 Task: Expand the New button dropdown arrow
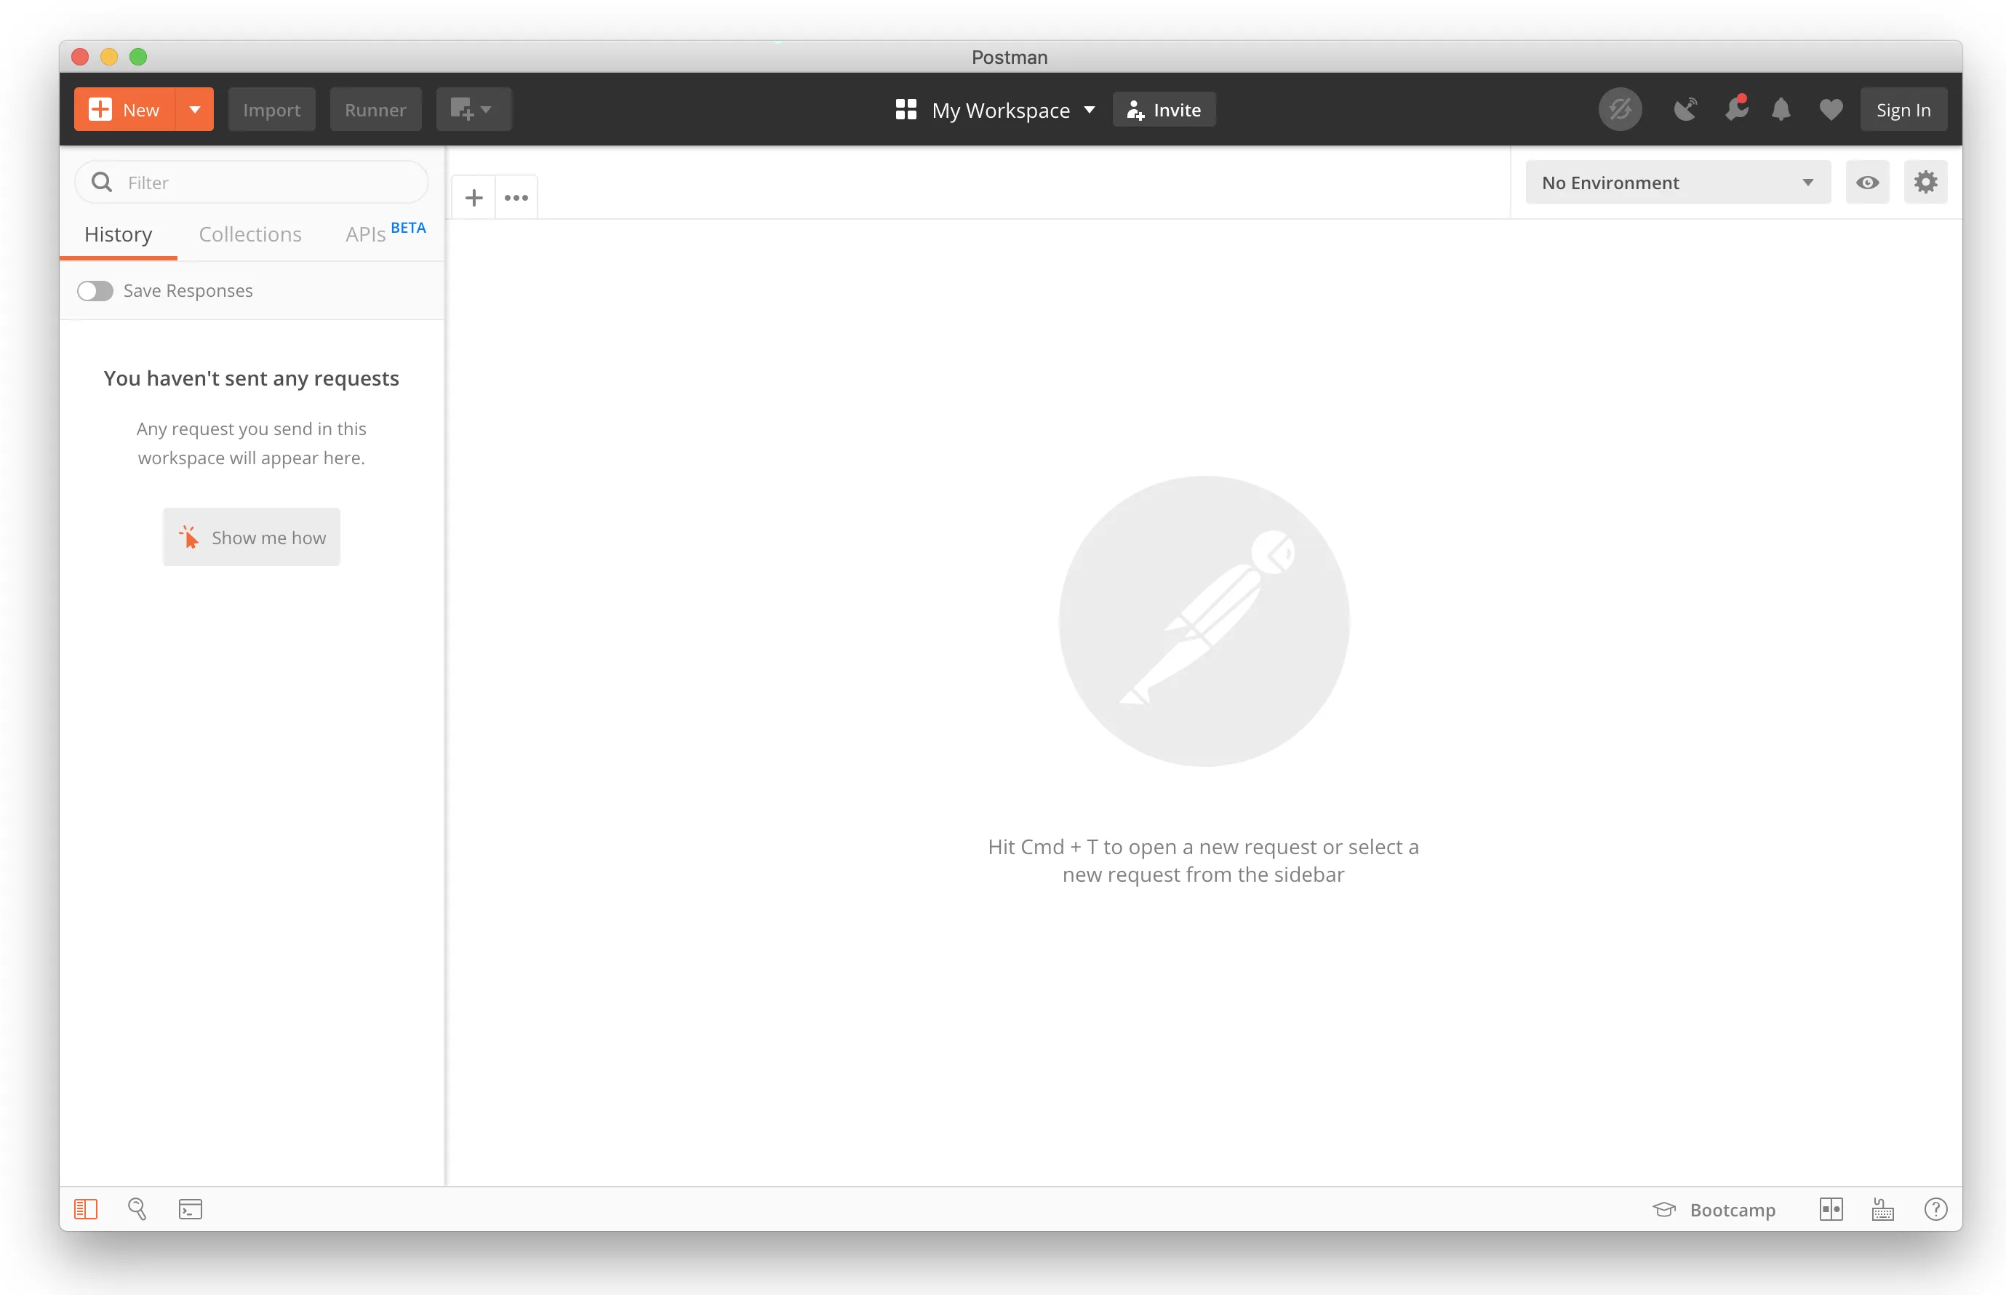tap(193, 108)
